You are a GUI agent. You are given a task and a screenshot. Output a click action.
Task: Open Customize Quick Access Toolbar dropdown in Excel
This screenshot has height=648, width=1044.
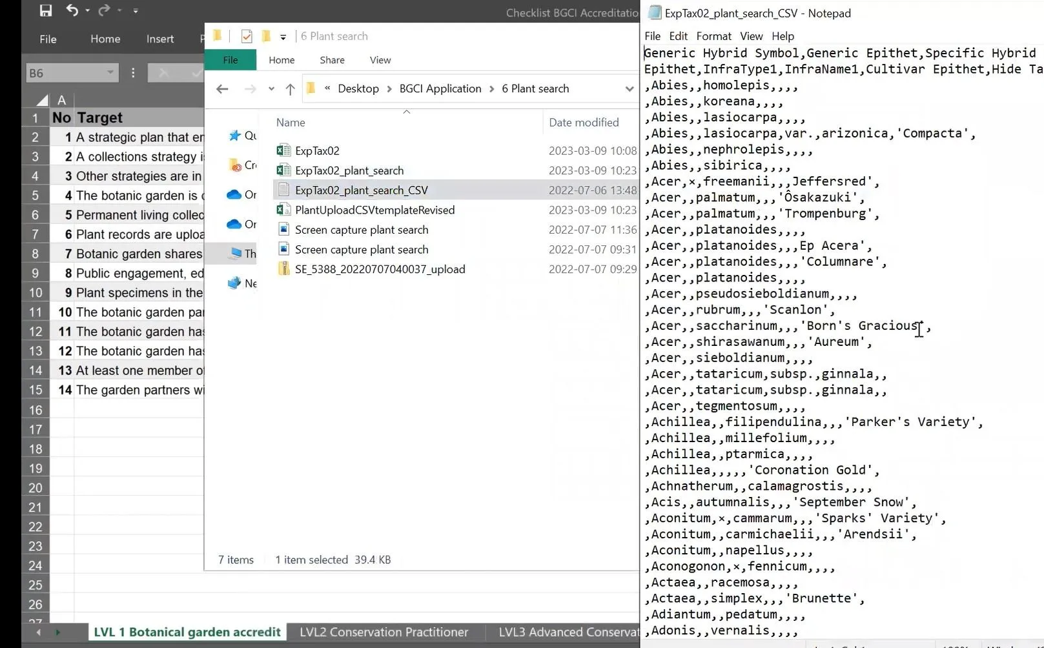click(136, 10)
